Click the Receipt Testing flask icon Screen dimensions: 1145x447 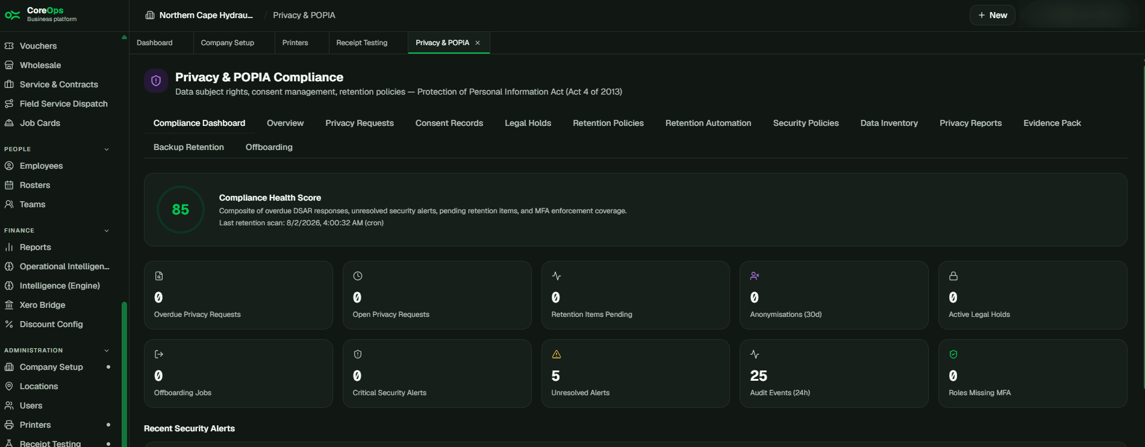tap(9, 443)
